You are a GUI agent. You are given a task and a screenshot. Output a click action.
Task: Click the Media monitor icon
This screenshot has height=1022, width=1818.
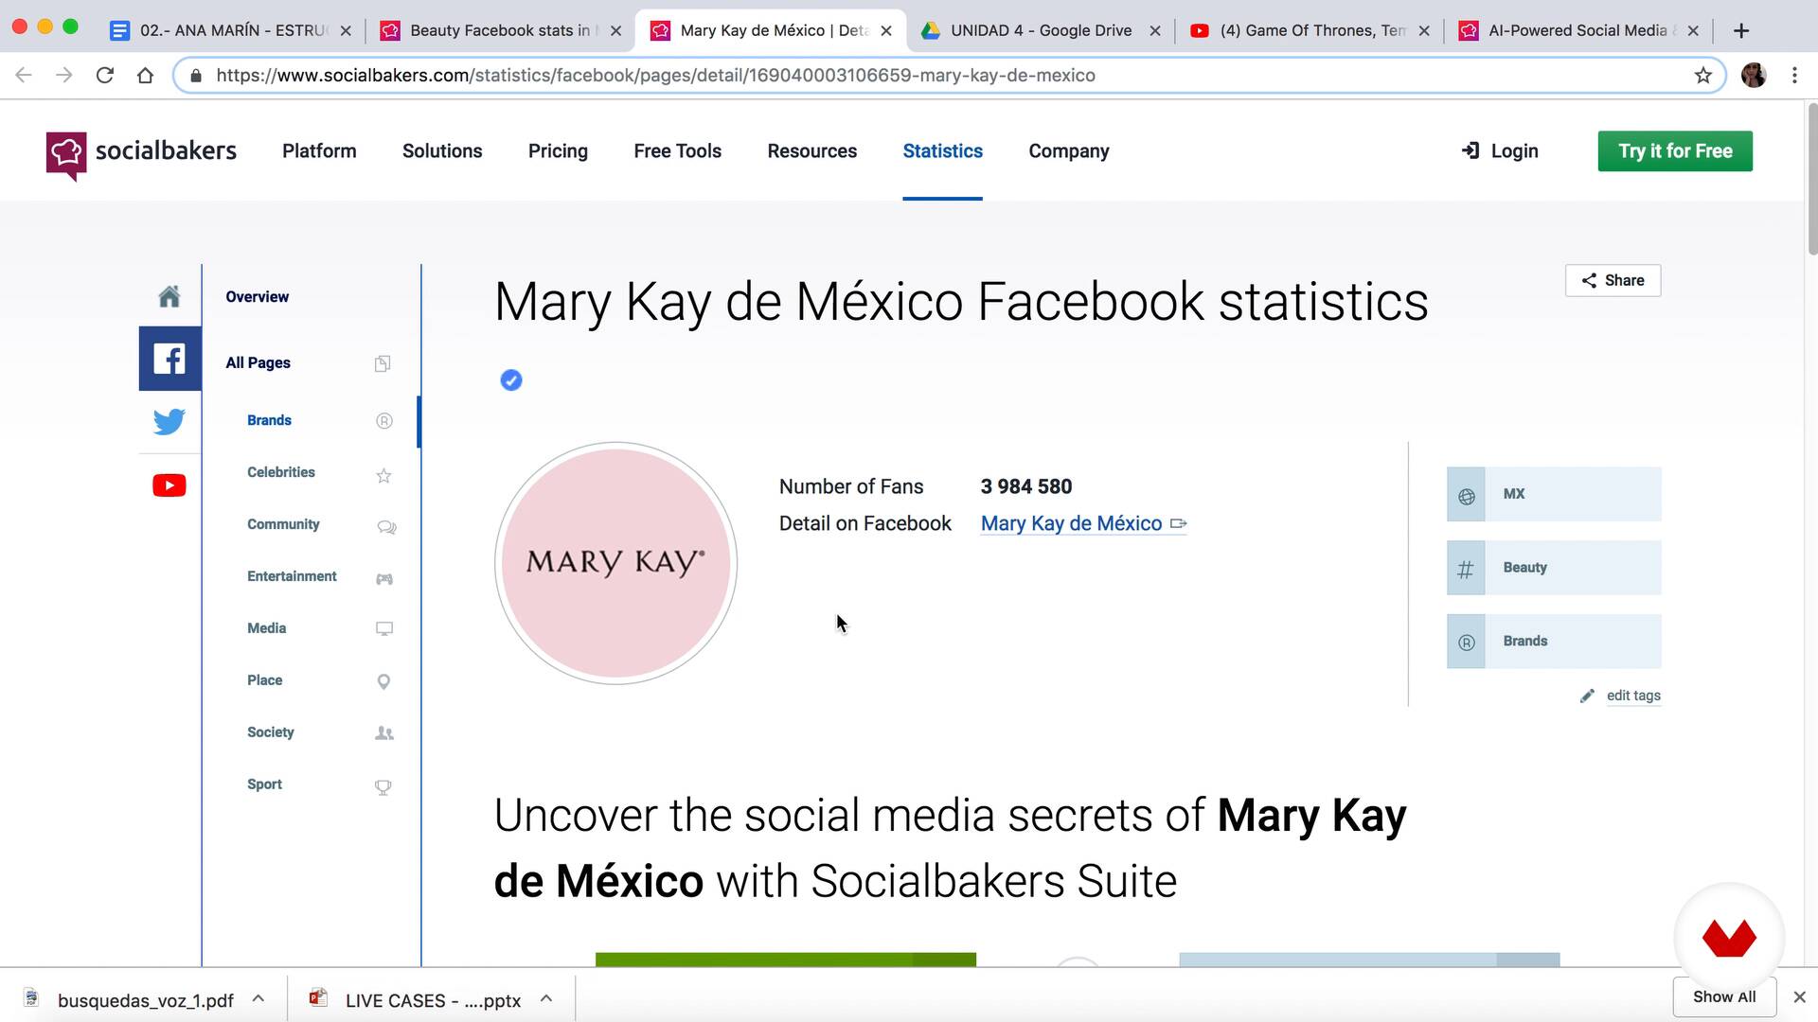point(383,629)
